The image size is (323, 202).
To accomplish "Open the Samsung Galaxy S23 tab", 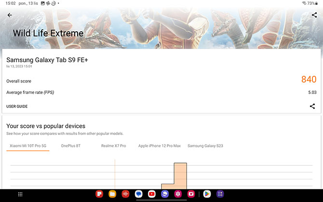I will 205,146.
